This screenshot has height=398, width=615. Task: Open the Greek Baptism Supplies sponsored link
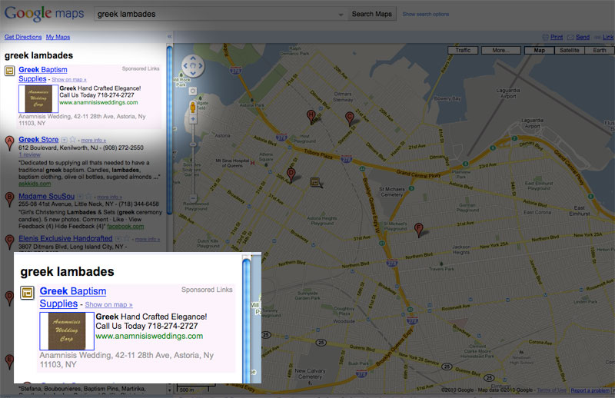click(x=43, y=74)
